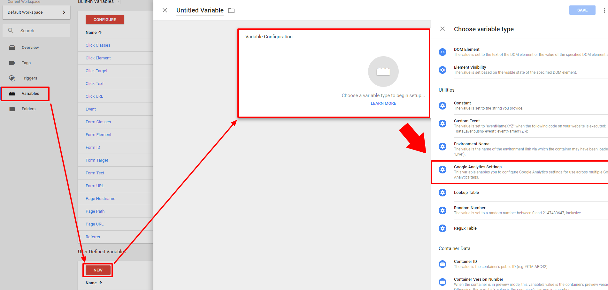
Task: Sort built-in variables by Name arrow
Action: (100, 32)
